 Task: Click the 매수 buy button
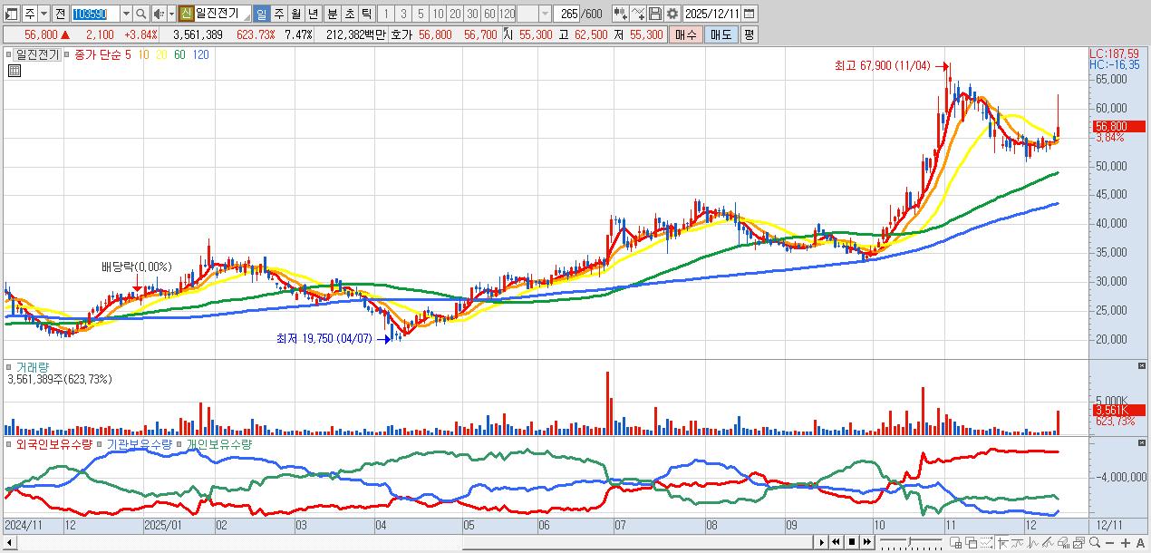click(x=686, y=34)
